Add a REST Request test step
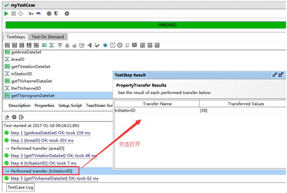 click(x=14, y=45)
